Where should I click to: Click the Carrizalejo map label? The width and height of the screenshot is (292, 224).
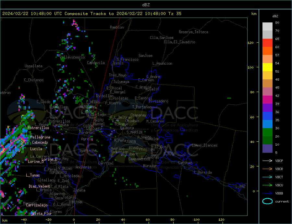pos(37,205)
